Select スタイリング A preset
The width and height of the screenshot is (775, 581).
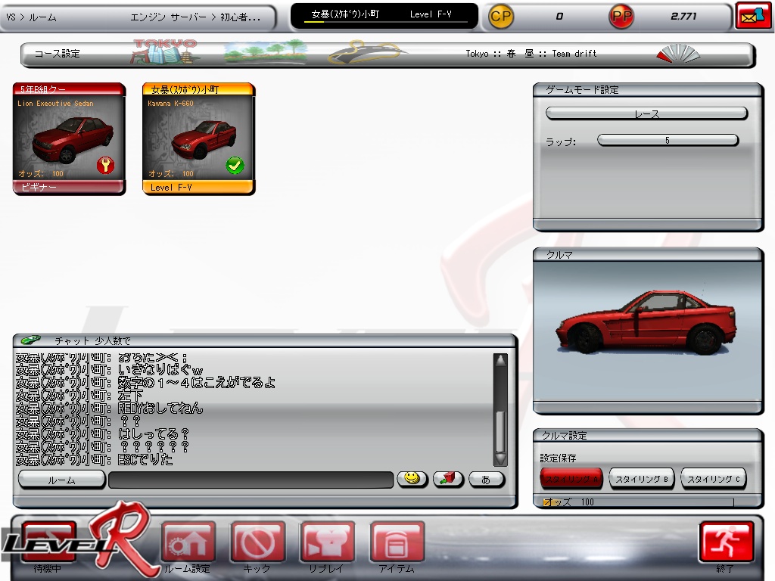(x=571, y=479)
